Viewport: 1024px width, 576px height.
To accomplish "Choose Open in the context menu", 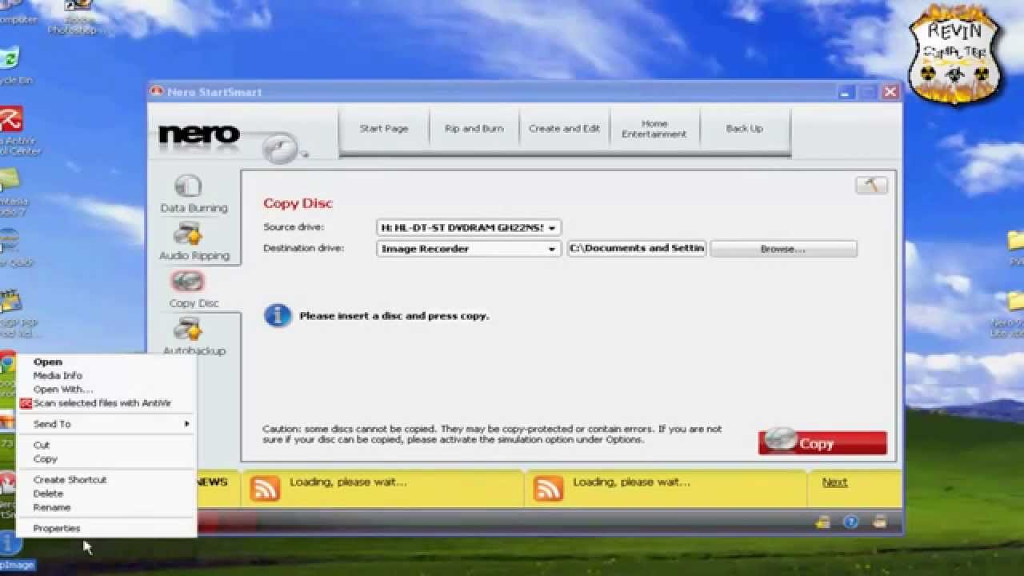I will pyautogui.click(x=106, y=362).
